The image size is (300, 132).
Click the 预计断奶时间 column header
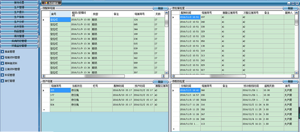point(253,86)
